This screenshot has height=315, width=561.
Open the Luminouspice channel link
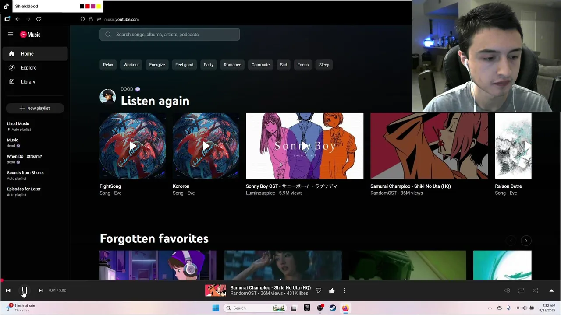pyautogui.click(x=260, y=193)
